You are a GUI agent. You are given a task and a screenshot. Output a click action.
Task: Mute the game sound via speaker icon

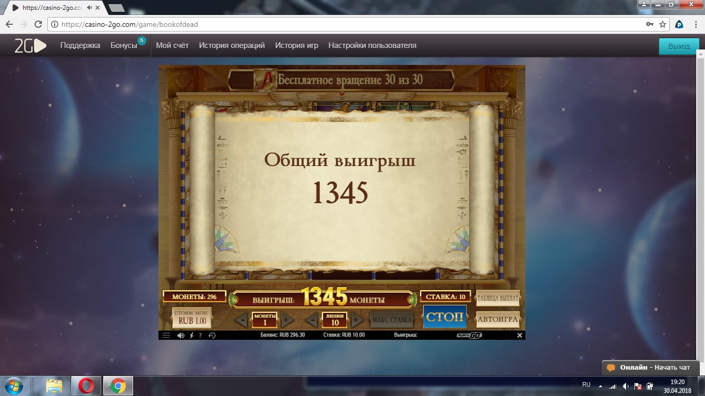coord(181,335)
